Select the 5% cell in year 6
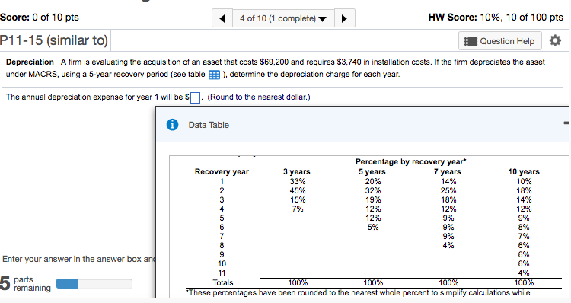The width and height of the screenshot is (571, 303). point(373,227)
